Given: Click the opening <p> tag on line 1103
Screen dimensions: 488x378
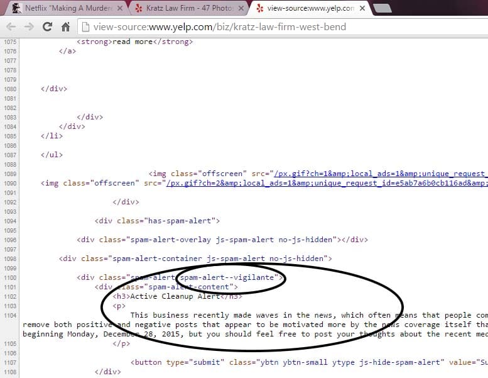Looking at the screenshot, I should [119, 306].
